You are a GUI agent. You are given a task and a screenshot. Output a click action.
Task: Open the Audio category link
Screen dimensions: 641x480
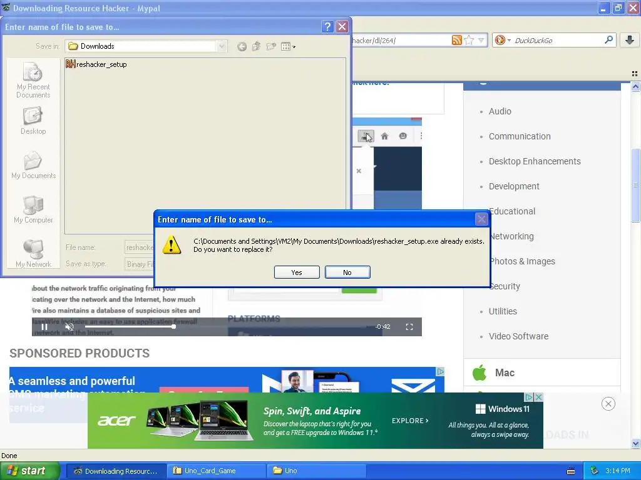point(500,111)
